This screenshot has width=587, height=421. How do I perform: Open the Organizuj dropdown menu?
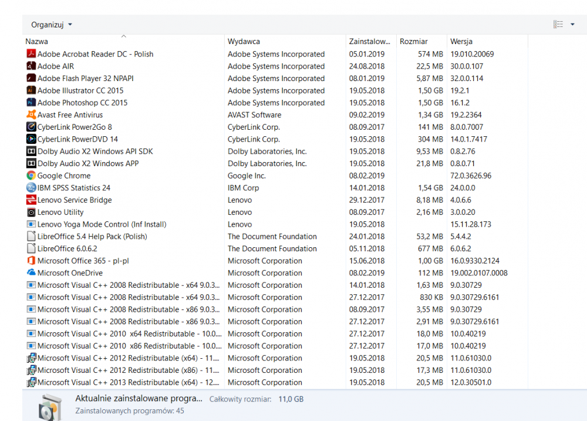click(52, 25)
